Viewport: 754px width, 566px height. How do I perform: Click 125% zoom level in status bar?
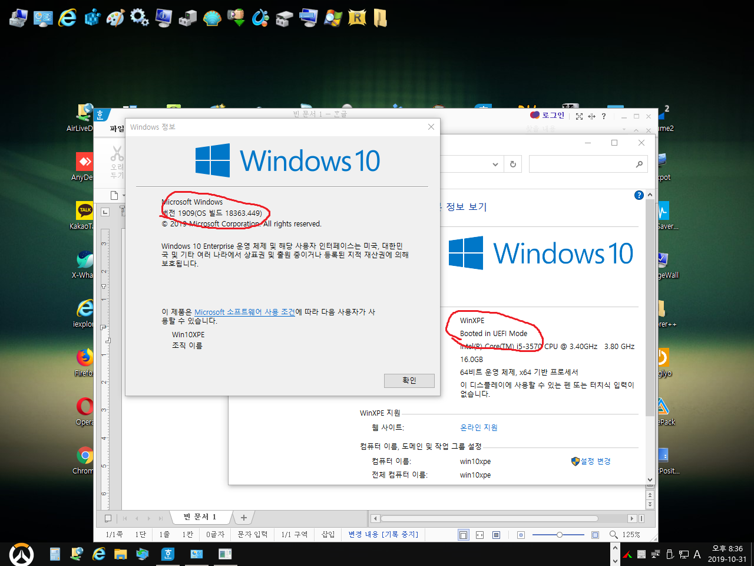(x=631, y=535)
